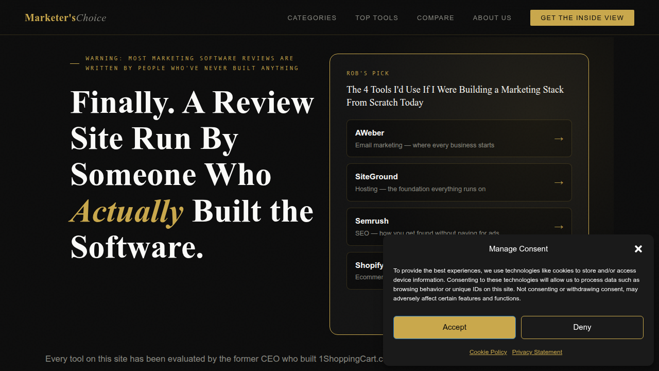Click the arrow icon on Semrush card
The width and height of the screenshot is (659, 371).
(559, 227)
